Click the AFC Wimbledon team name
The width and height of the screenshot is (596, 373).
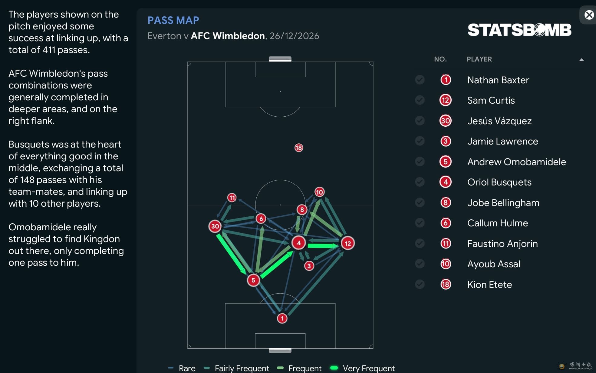[228, 36]
